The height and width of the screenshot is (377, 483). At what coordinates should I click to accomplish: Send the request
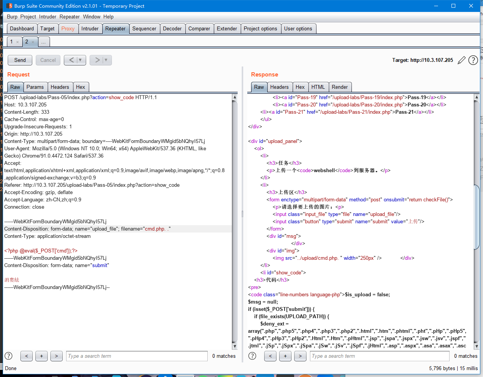[x=20, y=60]
